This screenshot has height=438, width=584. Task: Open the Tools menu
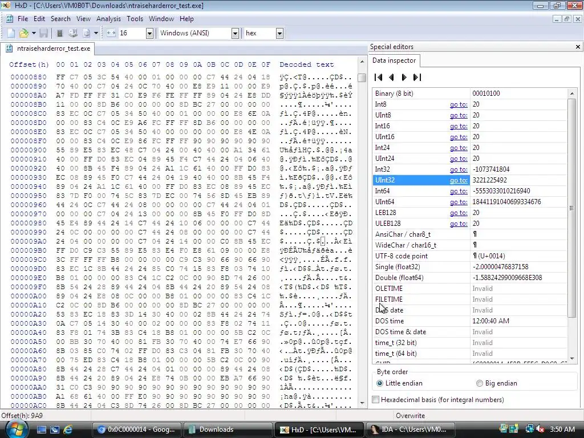point(135,19)
